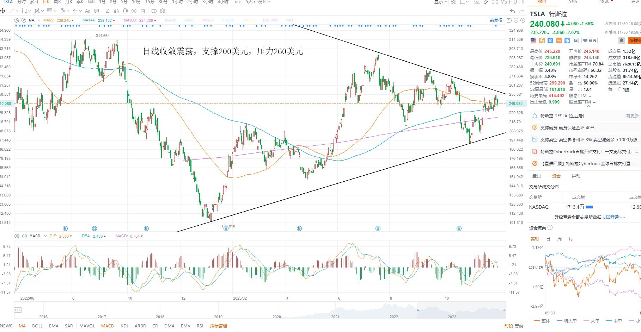Screen dimensions: 641x332
Task: Open Cybertruck首批开始交付 news article
Action: click(x=585, y=151)
